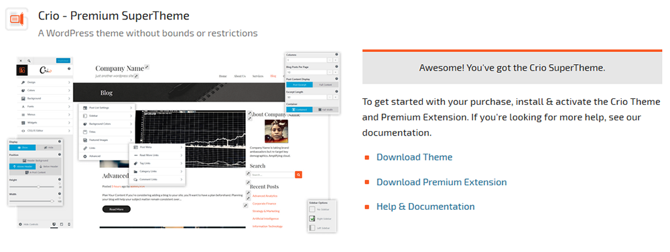Click the Read More button
The height and width of the screenshot is (252, 670).
[x=116, y=209]
